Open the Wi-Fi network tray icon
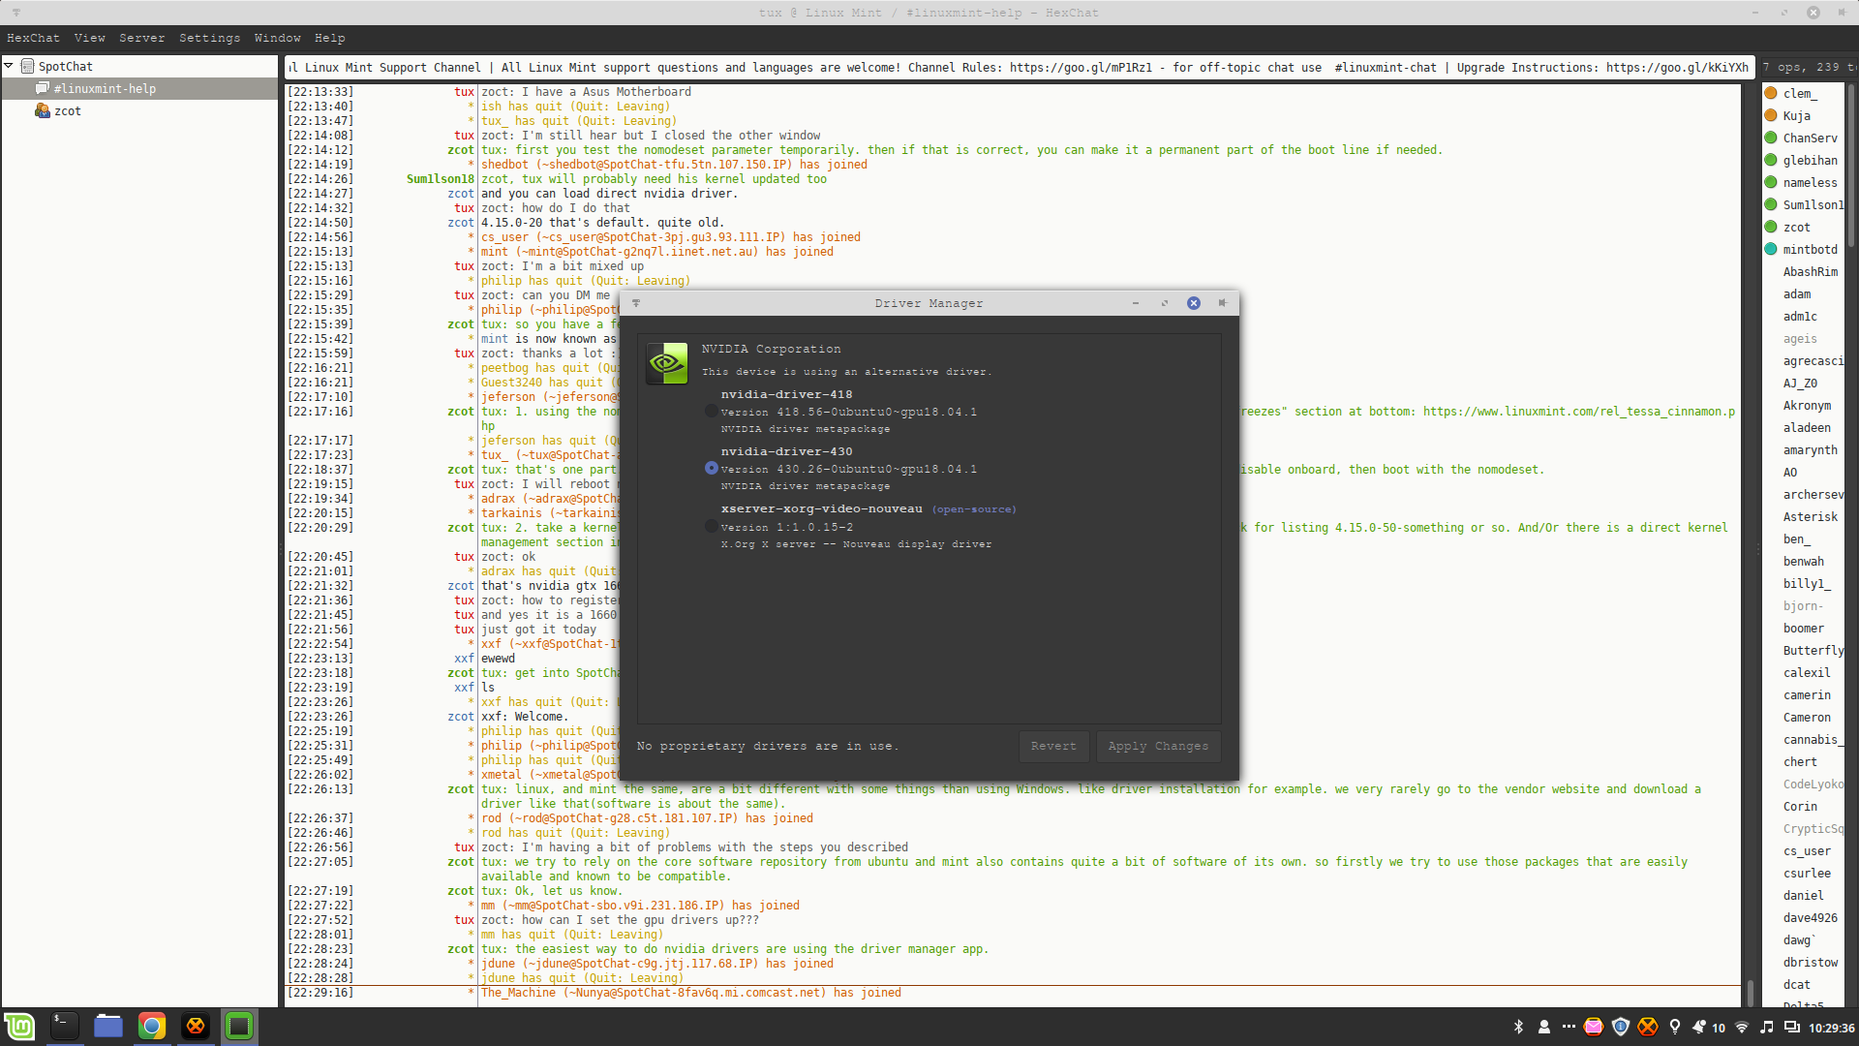This screenshot has width=1859, height=1046. pos(1742,1028)
